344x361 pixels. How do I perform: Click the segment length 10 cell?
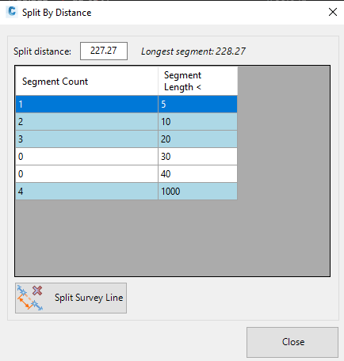click(x=197, y=122)
